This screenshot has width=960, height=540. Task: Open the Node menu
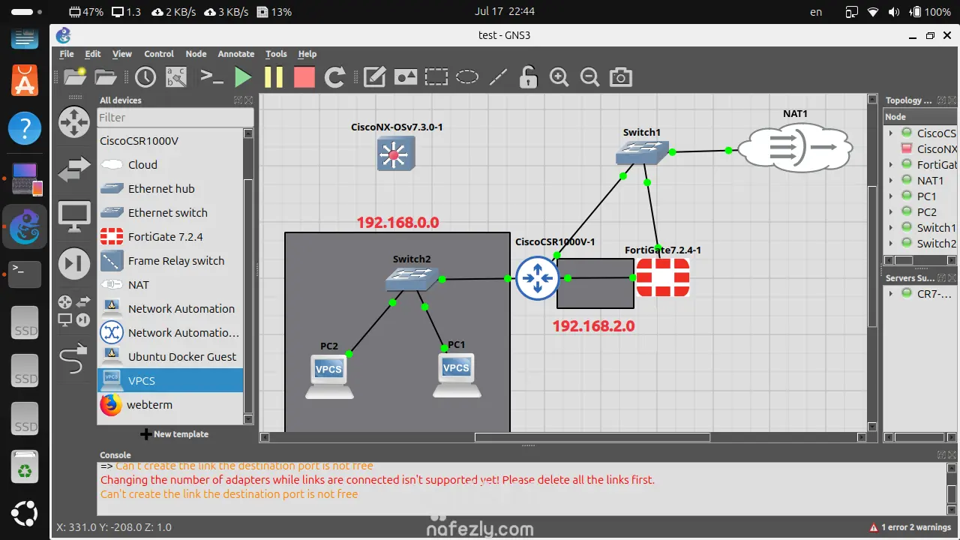(196, 54)
